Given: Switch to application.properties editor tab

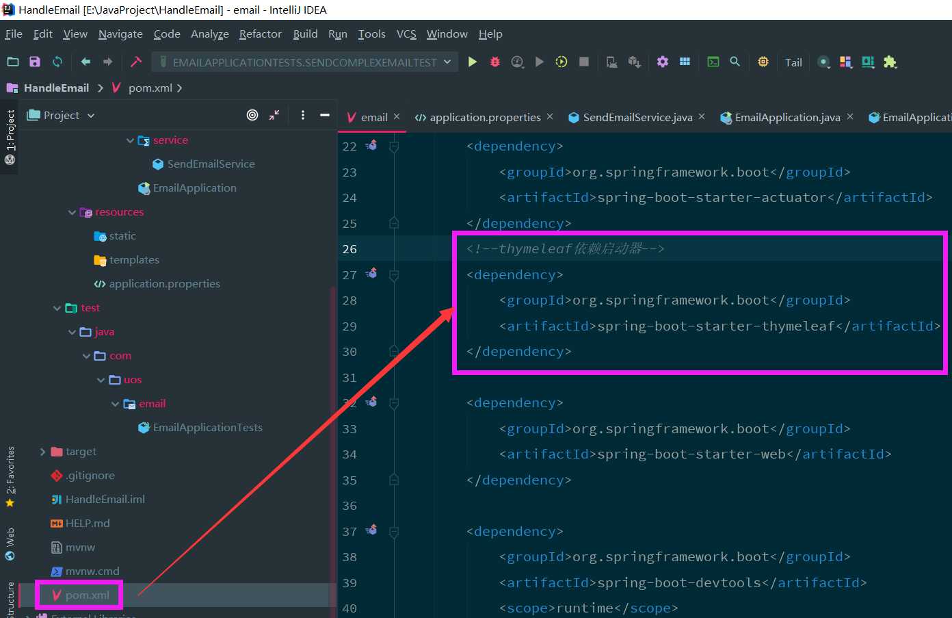Looking at the screenshot, I should (485, 117).
